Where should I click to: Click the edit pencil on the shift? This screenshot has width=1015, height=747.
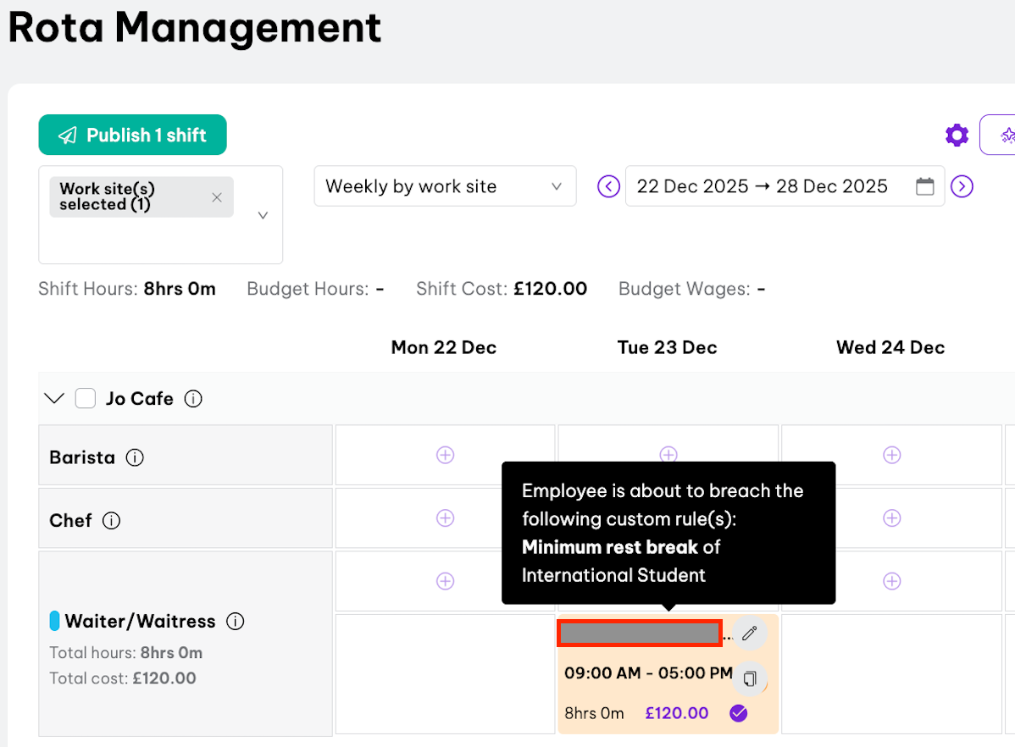click(749, 633)
